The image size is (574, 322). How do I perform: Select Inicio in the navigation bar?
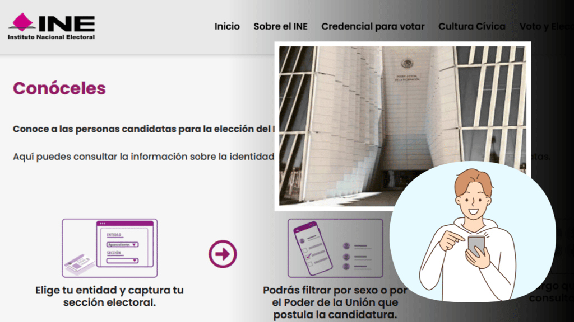coord(227,26)
